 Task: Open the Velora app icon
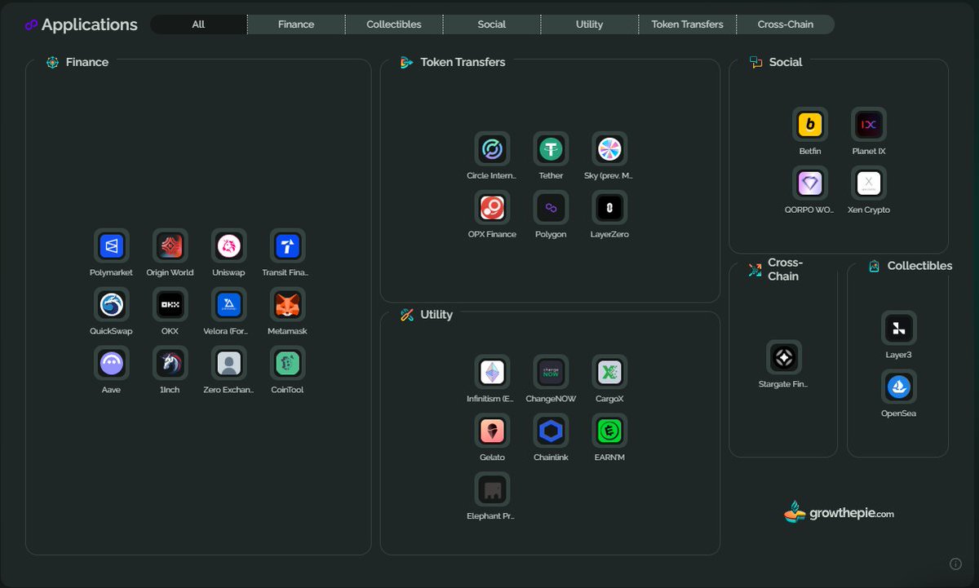[x=229, y=304]
